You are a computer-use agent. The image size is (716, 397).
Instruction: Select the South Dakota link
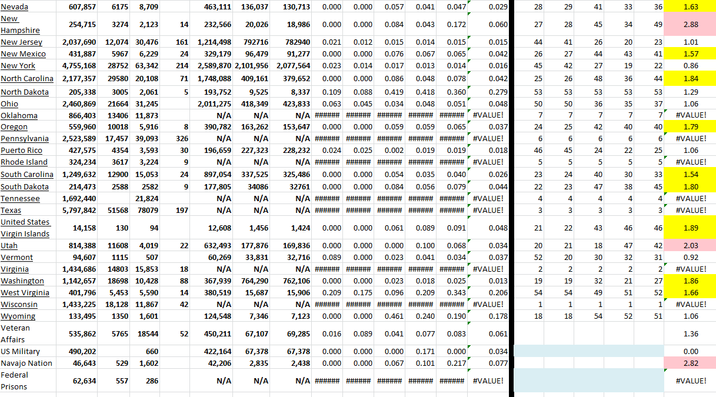click(25, 186)
